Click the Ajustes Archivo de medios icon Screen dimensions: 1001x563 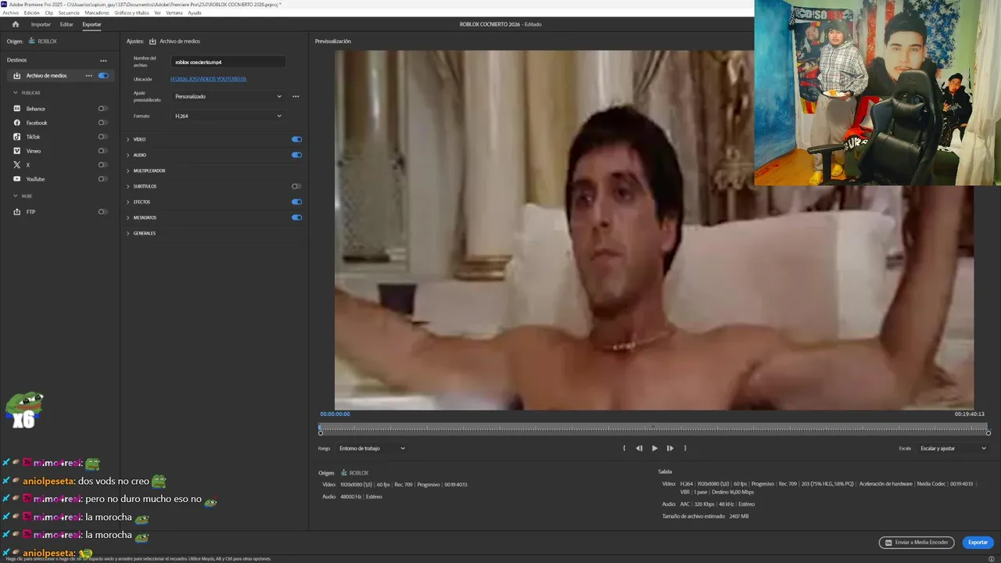pyautogui.click(x=152, y=41)
